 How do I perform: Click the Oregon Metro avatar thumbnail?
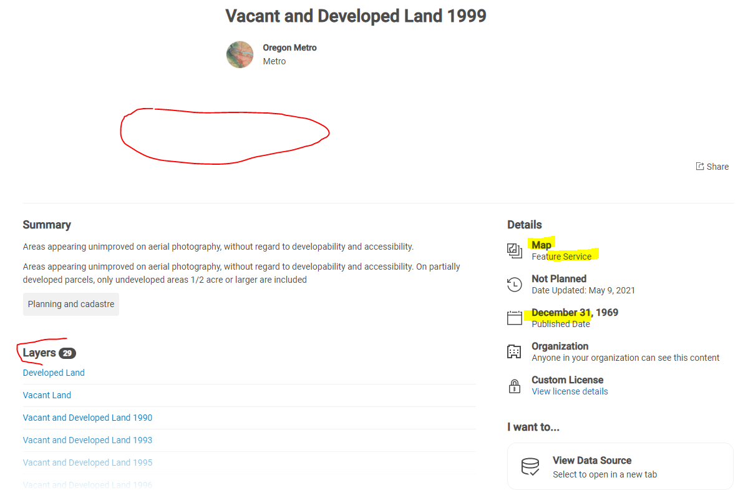point(240,54)
